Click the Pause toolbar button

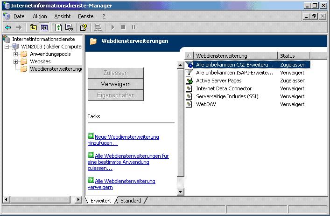coord(133,27)
